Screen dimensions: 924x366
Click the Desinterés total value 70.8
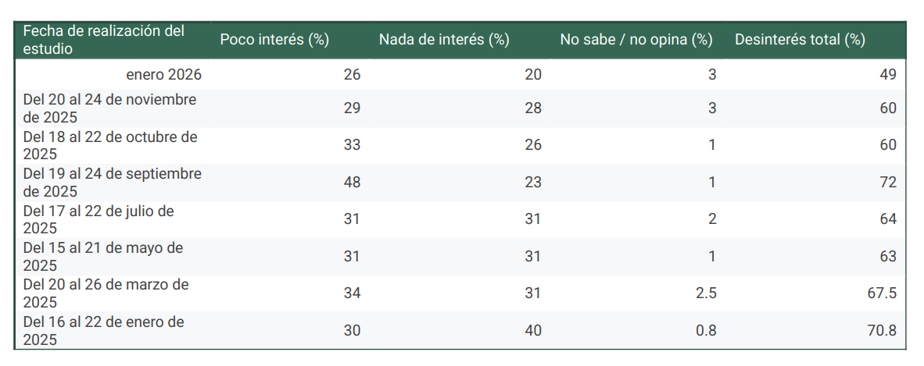pyautogui.click(x=881, y=331)
